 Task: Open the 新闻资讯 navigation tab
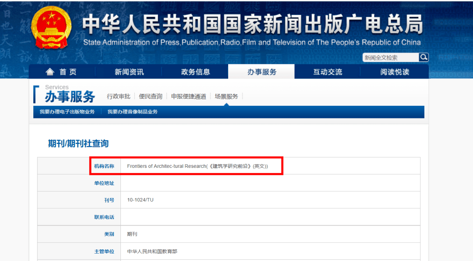(129, 72)
